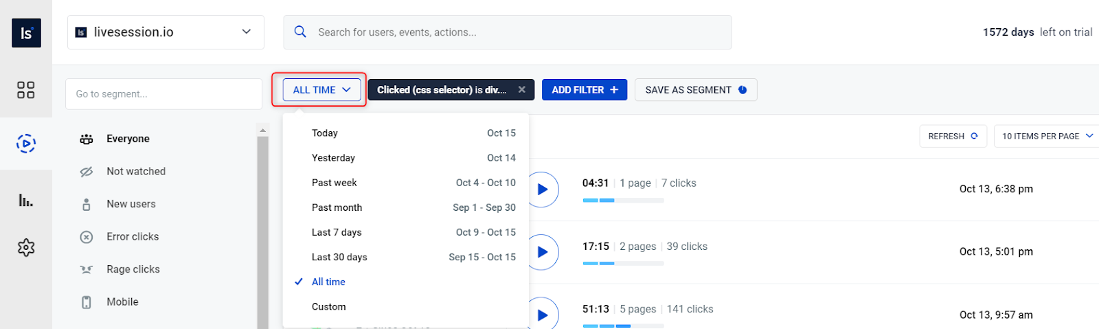Screen dimensions: 1099x329
Task: Choose Last 7 days date range
Action: click(x=406, y=232)
